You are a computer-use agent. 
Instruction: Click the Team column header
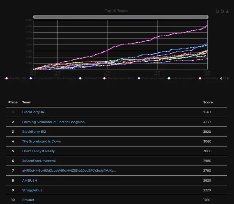tap(27, 102)
